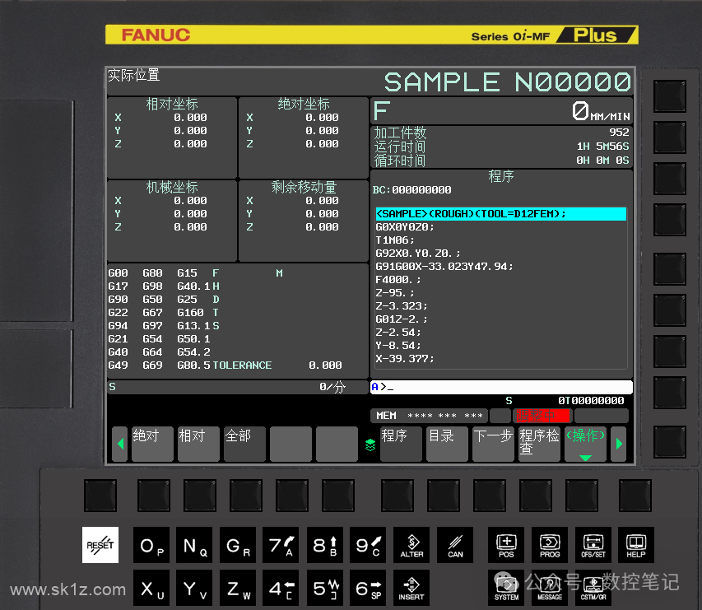The image size is (702, 610).
Task: Click the MEM mode status indicator
Action: coord(386,416)
